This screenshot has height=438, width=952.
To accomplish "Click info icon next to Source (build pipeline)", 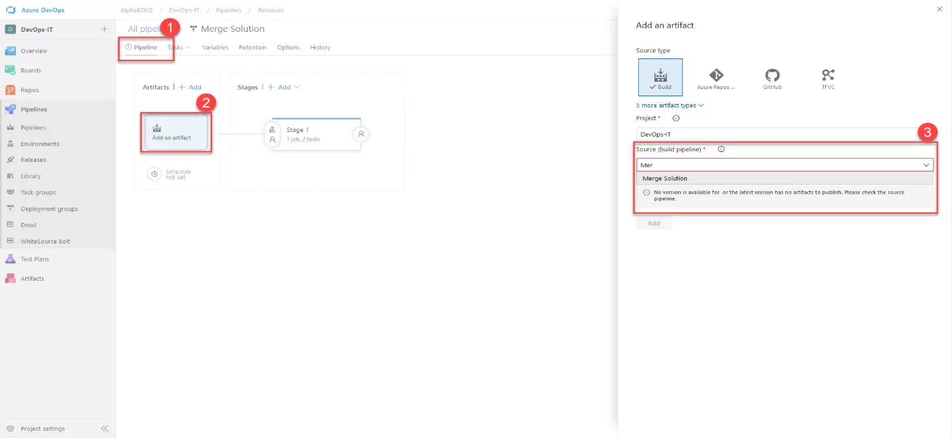I will [x=721, y=149].
